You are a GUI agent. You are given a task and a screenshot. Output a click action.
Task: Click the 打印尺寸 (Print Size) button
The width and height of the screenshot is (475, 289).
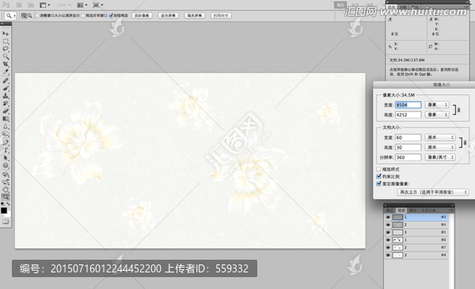point(221,16)
